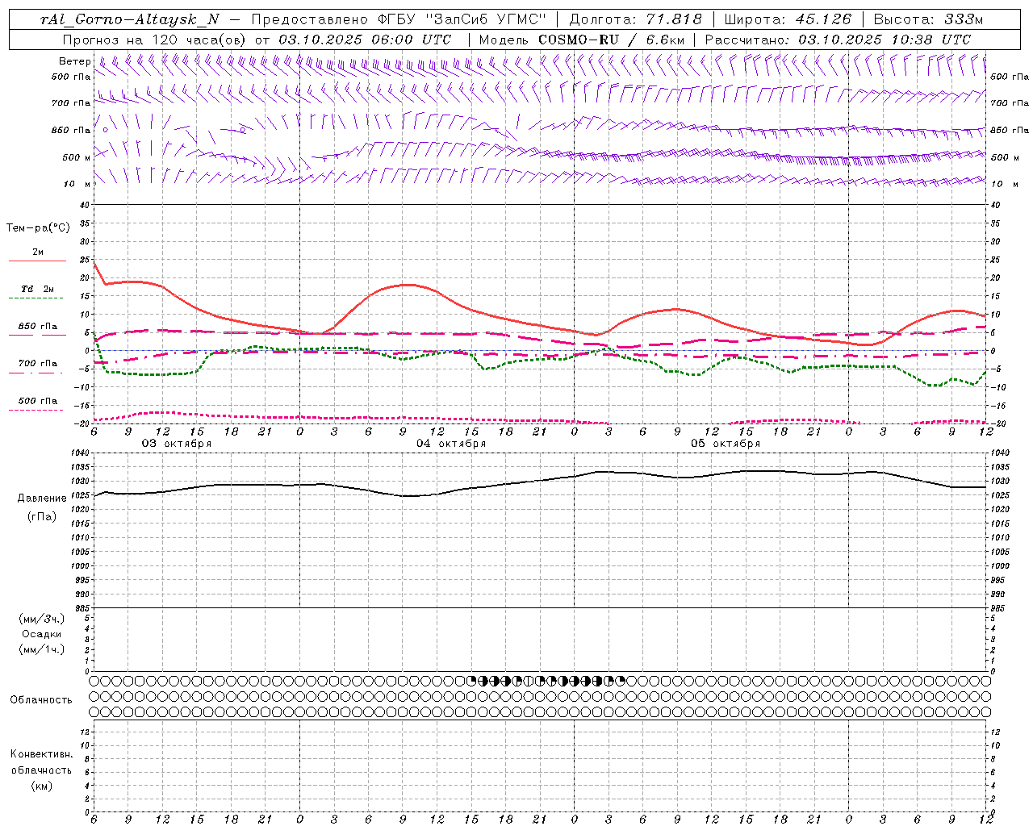Click the Осадки precipitation label
1033x826 pixels.
click(x=42, y=634)
